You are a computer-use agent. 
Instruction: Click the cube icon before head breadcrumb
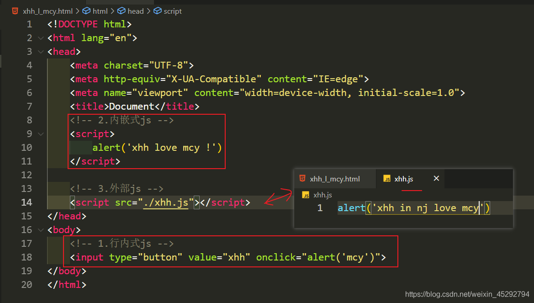coord(121,11)
